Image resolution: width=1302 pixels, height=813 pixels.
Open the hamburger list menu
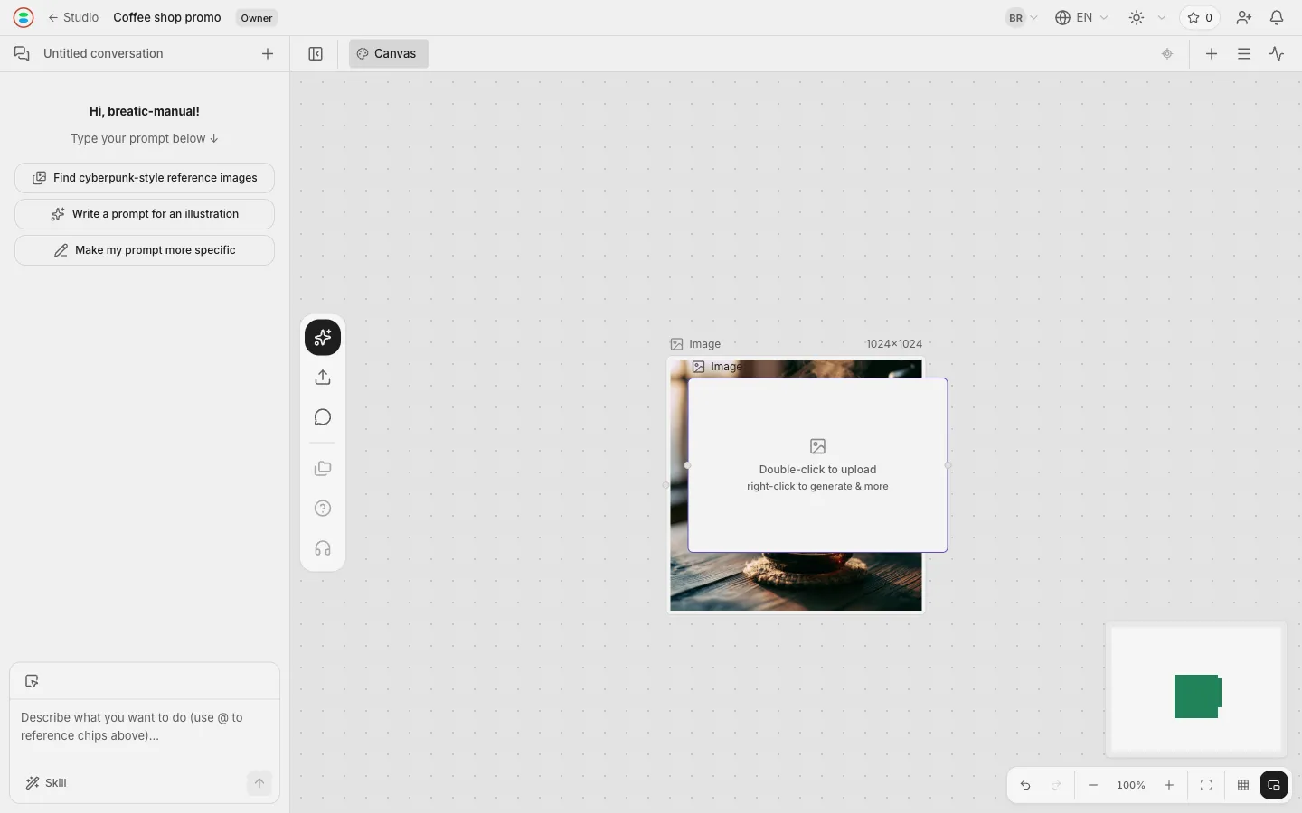click(1244, 54)
